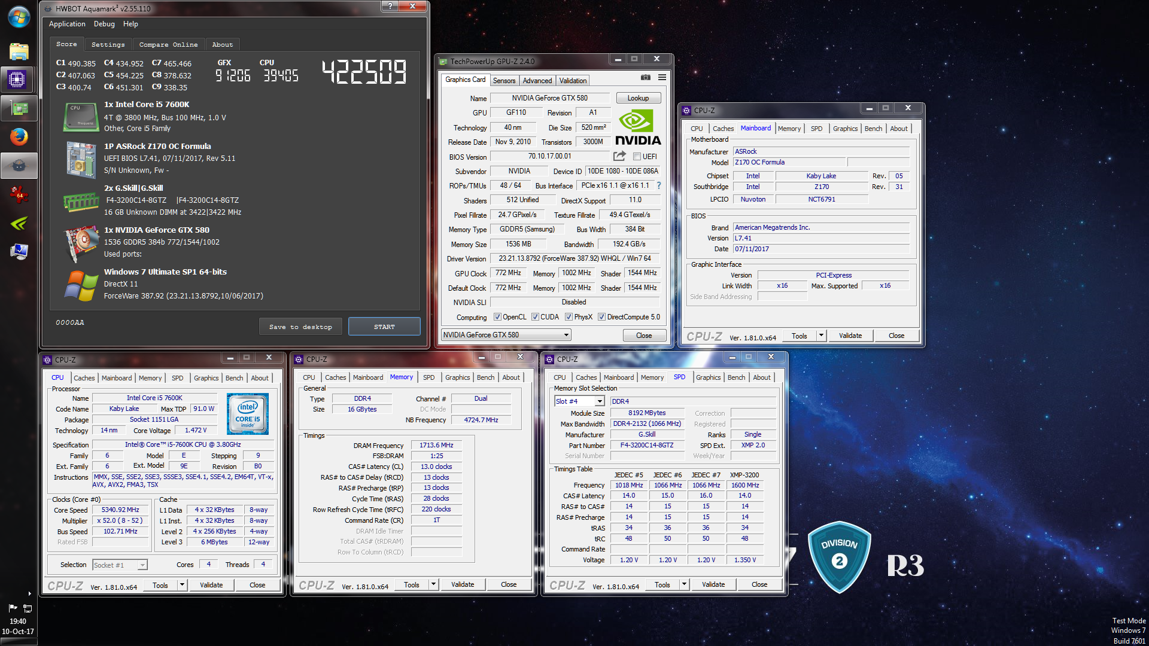
Task: Open the GPU-Z hamburger menu icon
Action: pos(662,77)
